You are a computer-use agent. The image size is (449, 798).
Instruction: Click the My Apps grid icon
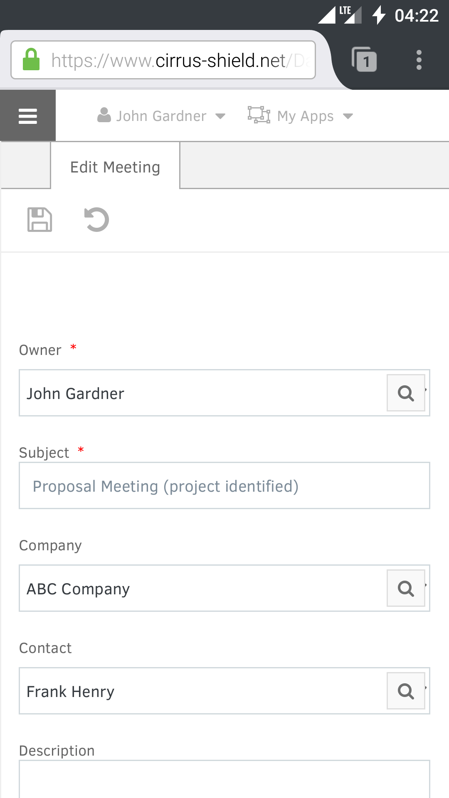coord(259,115)
